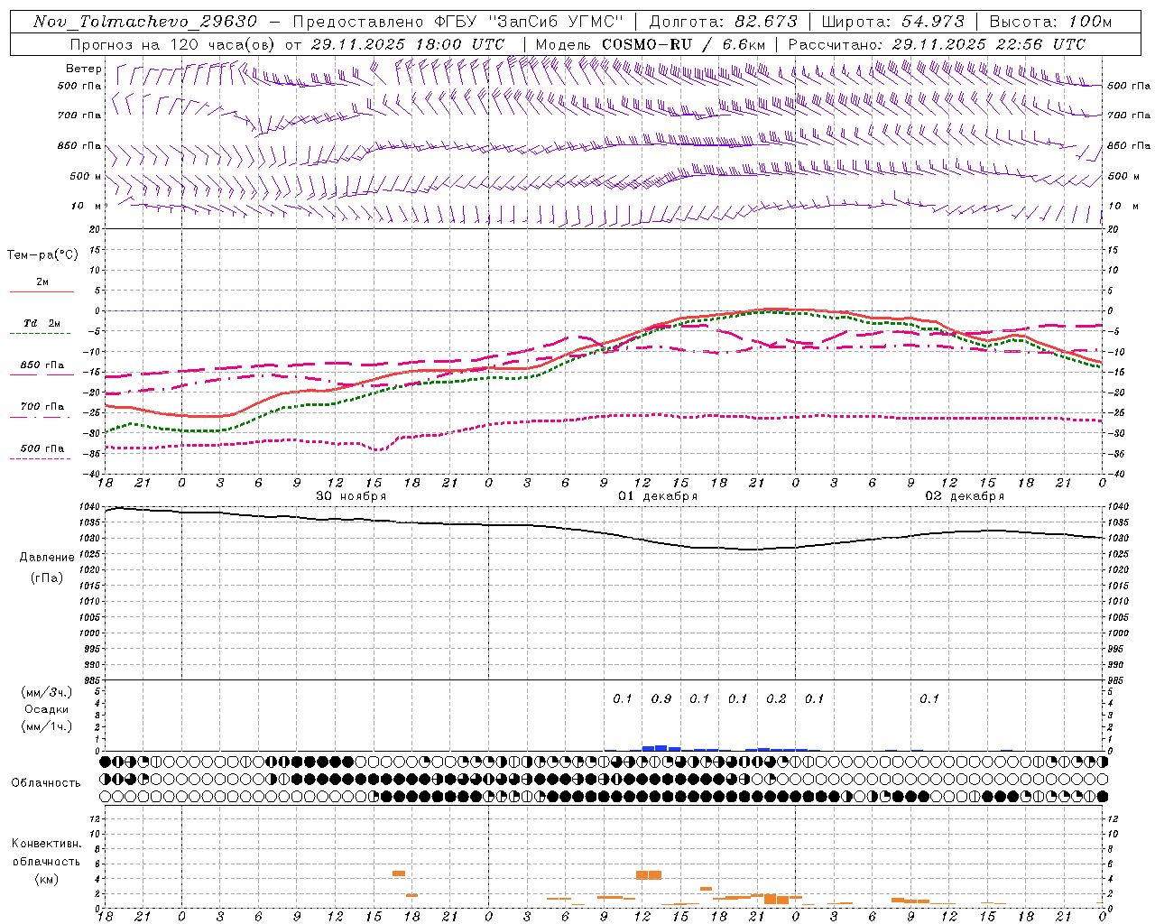This screenshot has width=1155, height=924.
Task: Click the (км) unit label
Action: (x=46, y=879)
